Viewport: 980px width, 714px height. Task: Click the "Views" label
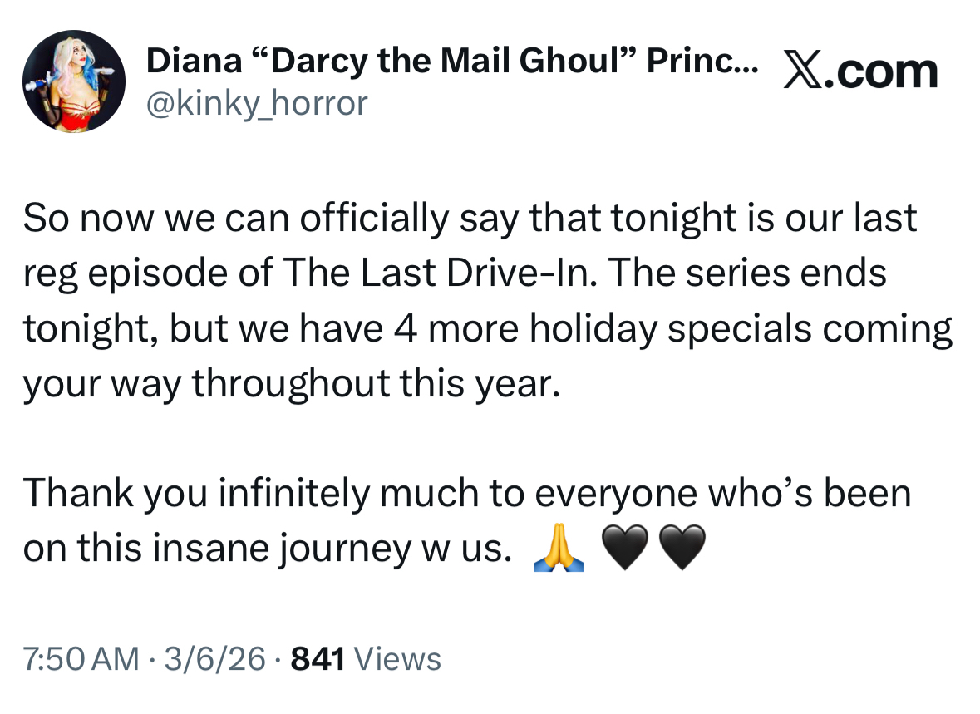396,659
